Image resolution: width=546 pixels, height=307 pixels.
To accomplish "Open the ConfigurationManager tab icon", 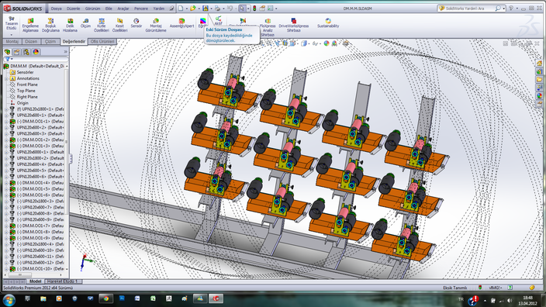I will 26,52.
